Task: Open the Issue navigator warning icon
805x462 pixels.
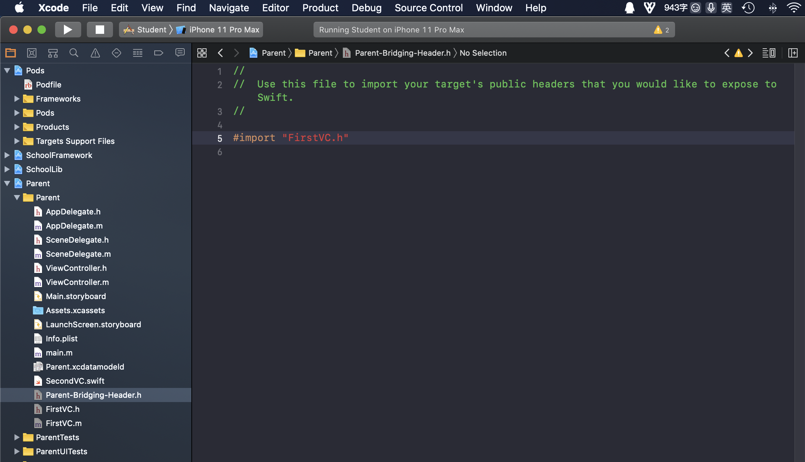Action: coord(95,53)
